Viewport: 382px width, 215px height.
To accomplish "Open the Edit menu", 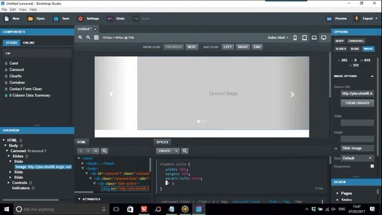I will [x=13, y=10].
